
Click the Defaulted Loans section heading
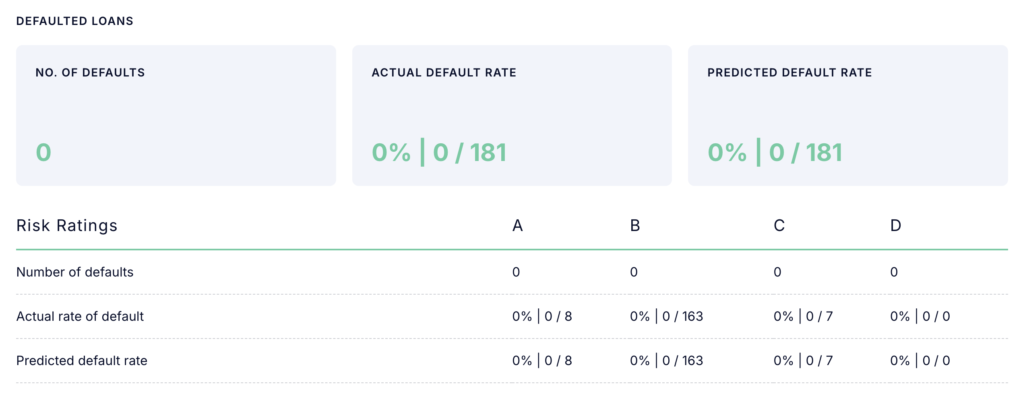pos(74,21)
